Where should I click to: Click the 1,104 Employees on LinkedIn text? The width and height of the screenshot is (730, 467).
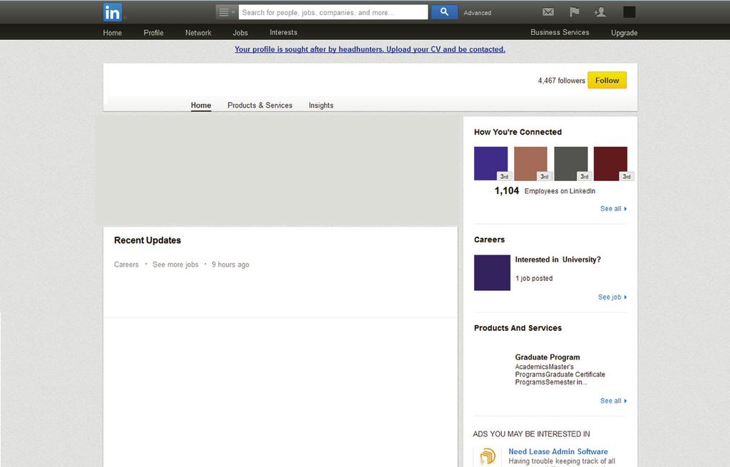point(545,191)
